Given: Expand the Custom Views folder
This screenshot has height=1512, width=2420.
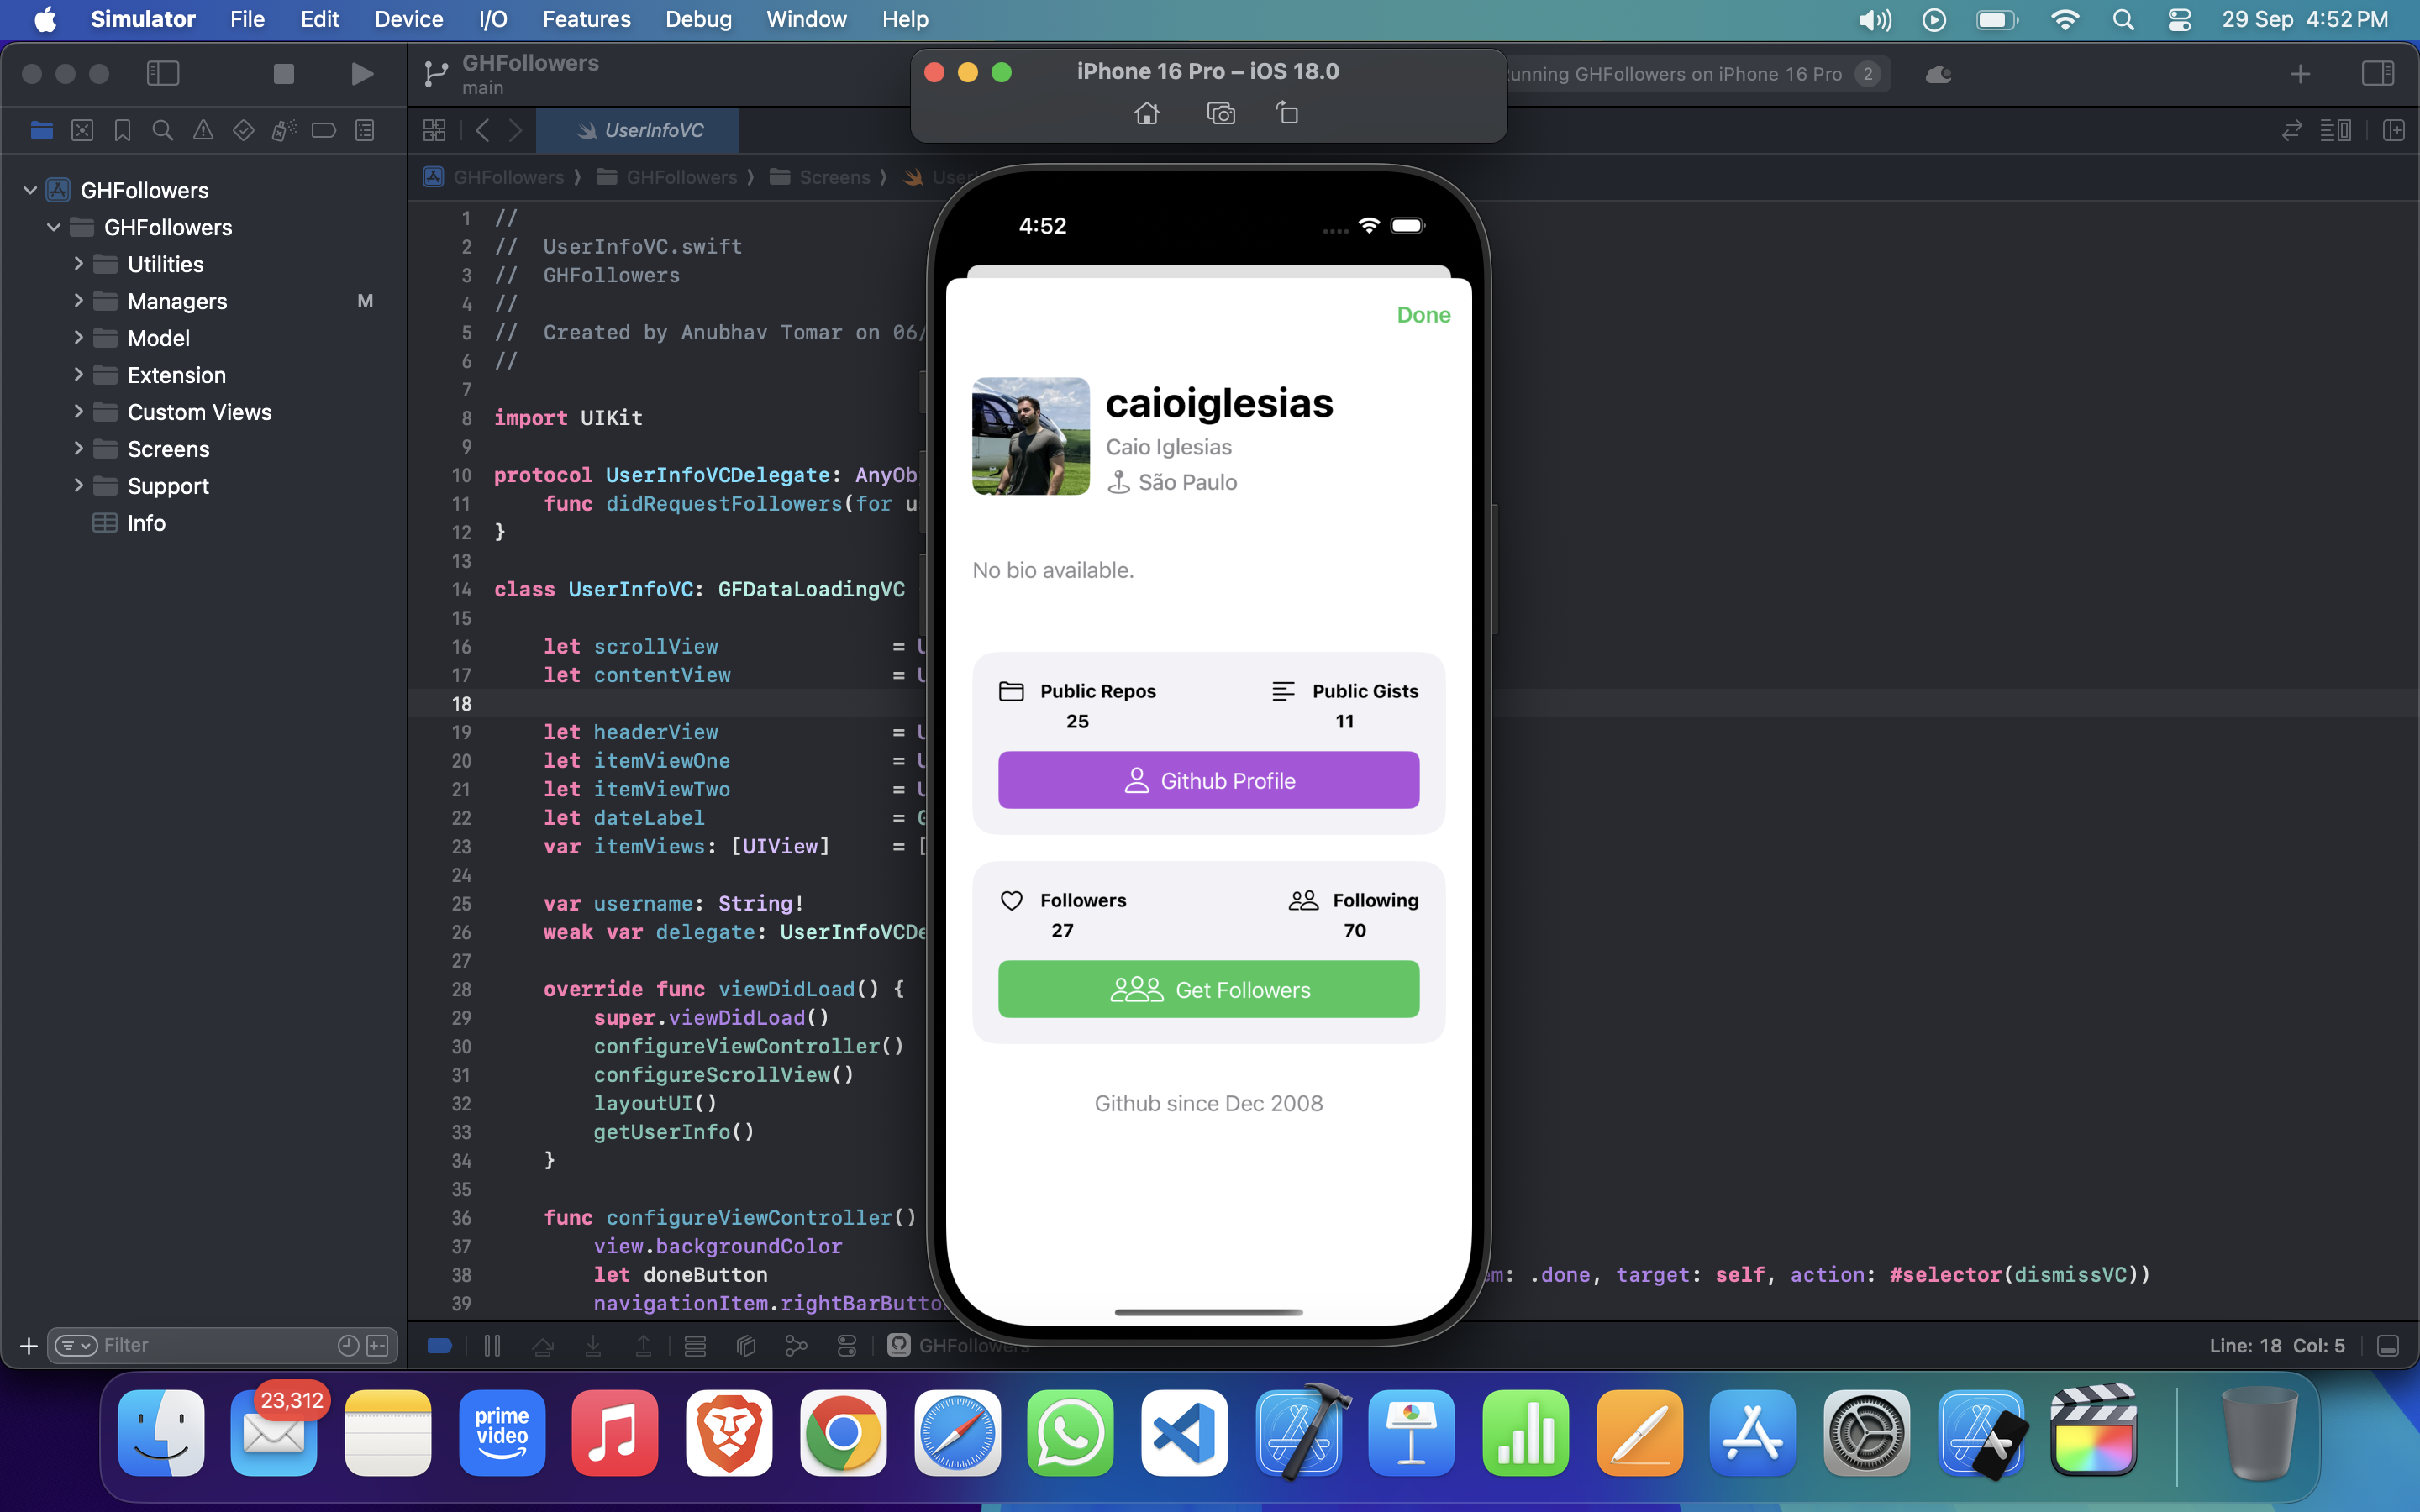Looking at the screenshot, I should click(78, 412).
